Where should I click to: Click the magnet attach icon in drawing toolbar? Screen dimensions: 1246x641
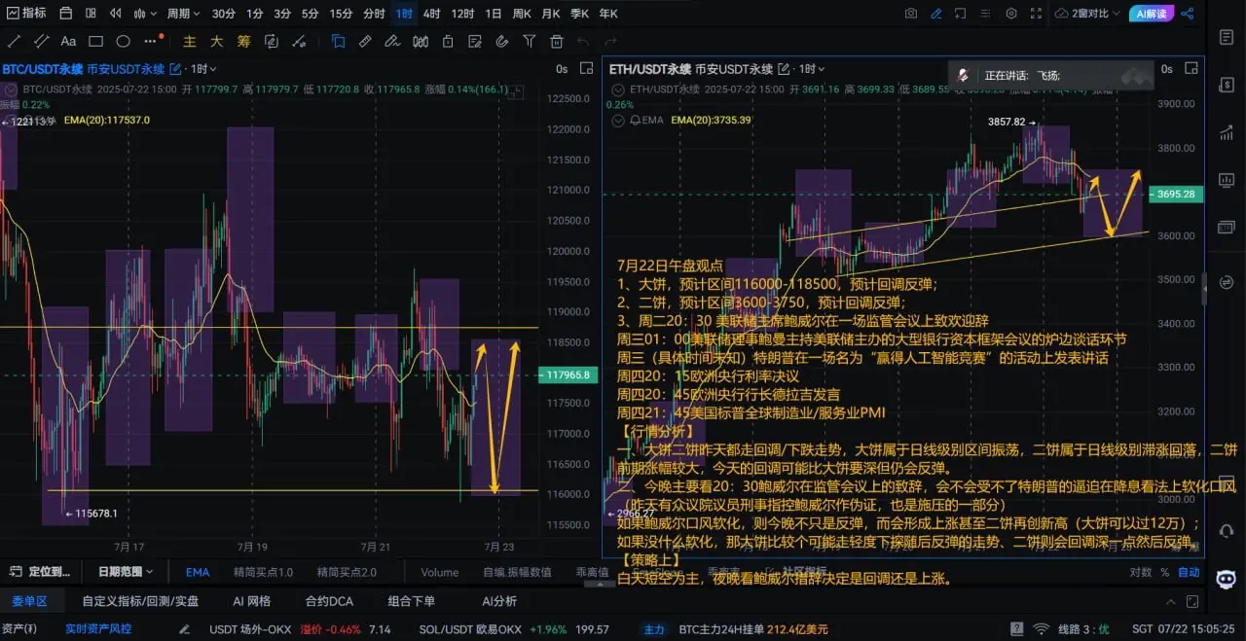[x=501, y=42]
